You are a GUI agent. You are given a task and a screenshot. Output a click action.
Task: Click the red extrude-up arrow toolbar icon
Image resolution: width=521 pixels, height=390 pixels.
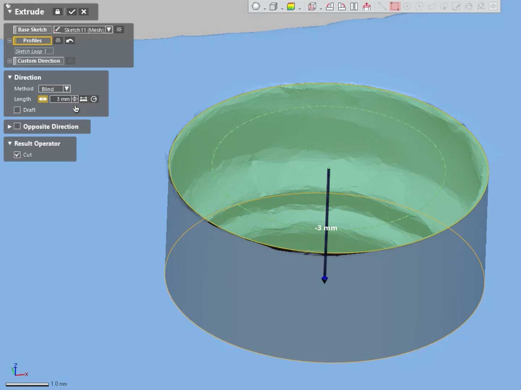(367, 6)
